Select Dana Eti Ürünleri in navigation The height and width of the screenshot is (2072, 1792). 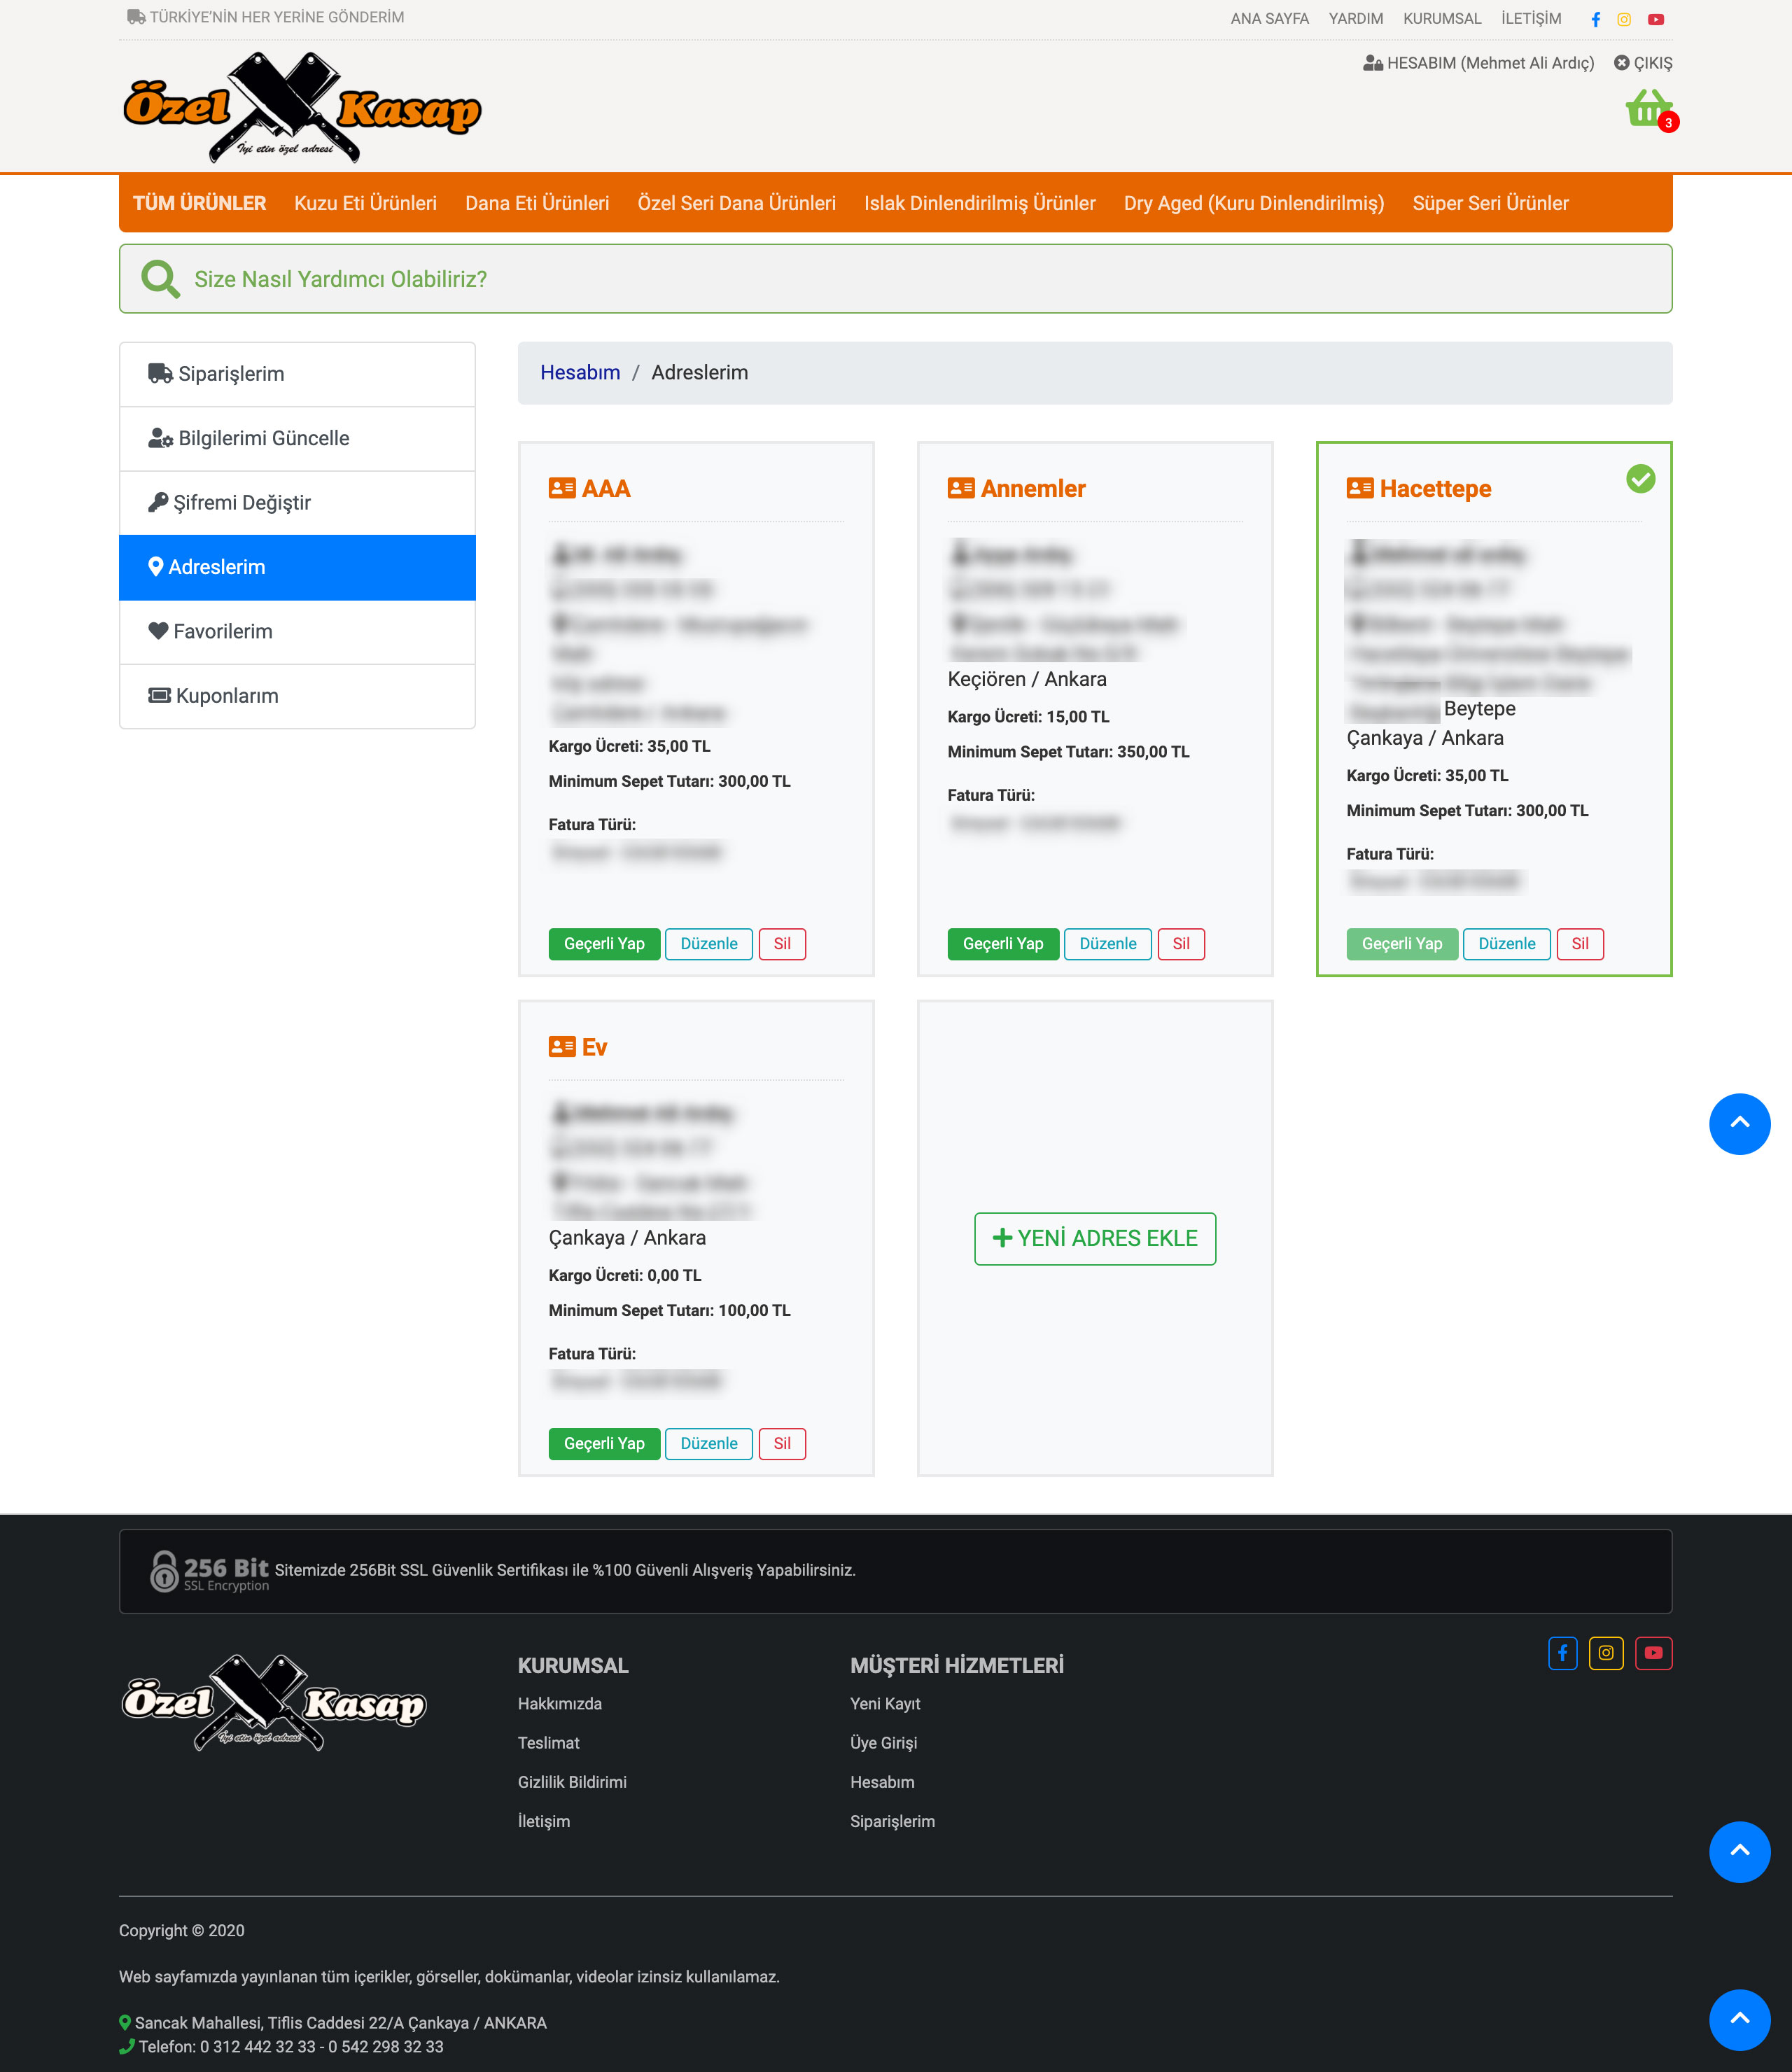pos(537,203)
